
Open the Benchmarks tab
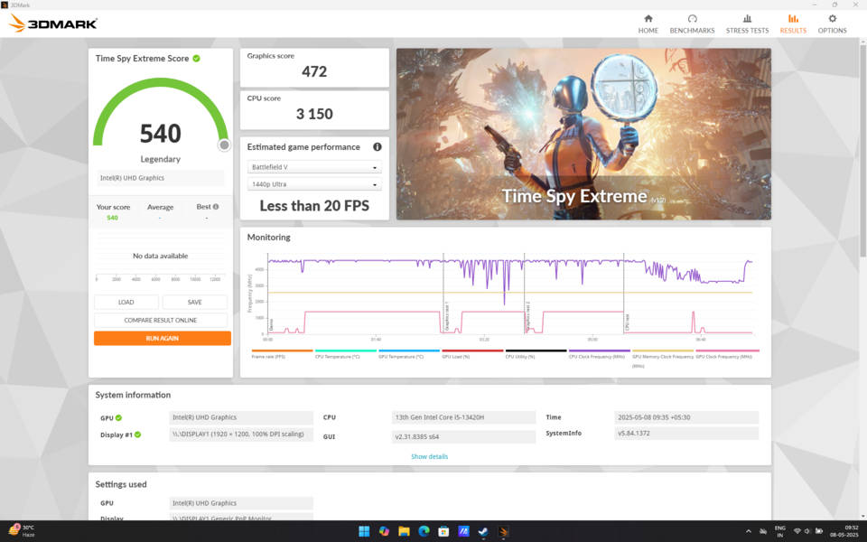(x=692, y=24)
